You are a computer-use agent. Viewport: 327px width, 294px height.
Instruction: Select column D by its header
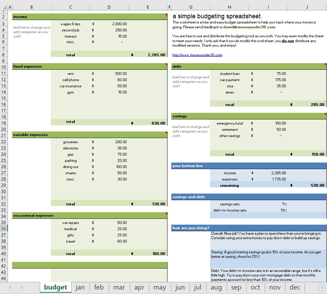(109, 7)
